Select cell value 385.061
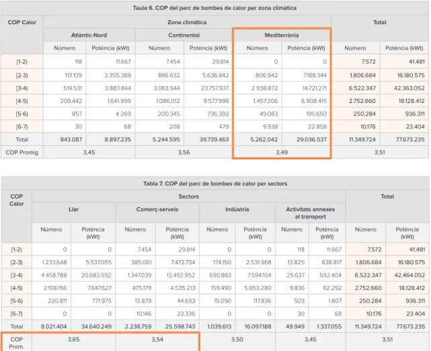The width and height of the screenshot is (431, 351). pos(141,262)
